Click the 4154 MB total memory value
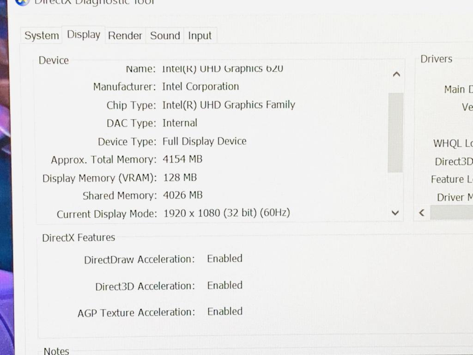 (182, 159)
